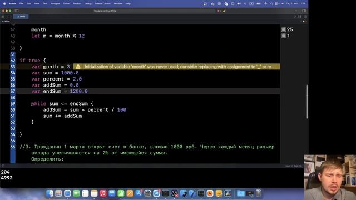This screenshot has height=200, width=356.
Task: Open the File menu
Action: coord(21,4)
